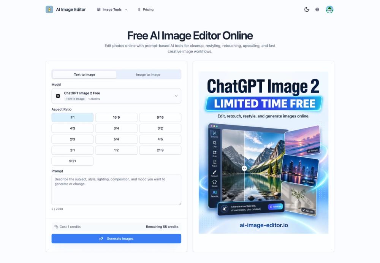This screenshot has height=263, width=380.
Task: Expand the Image Tools menu
Action: coord(112,9)
